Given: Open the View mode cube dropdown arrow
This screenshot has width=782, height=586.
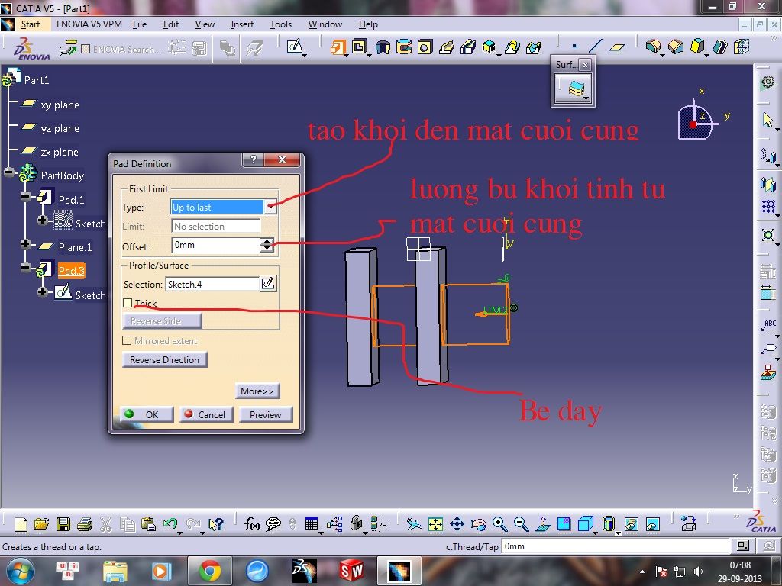Looking at the screenshot, I should 596,533.
